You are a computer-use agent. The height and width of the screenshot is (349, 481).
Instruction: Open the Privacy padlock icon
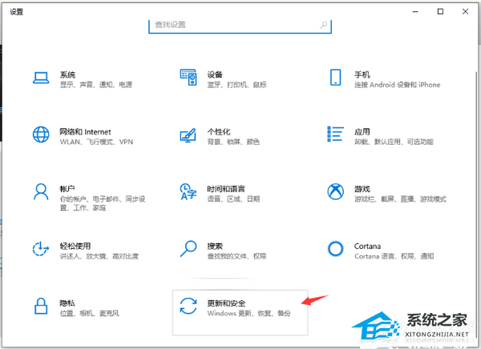click(x=41, y=306)
